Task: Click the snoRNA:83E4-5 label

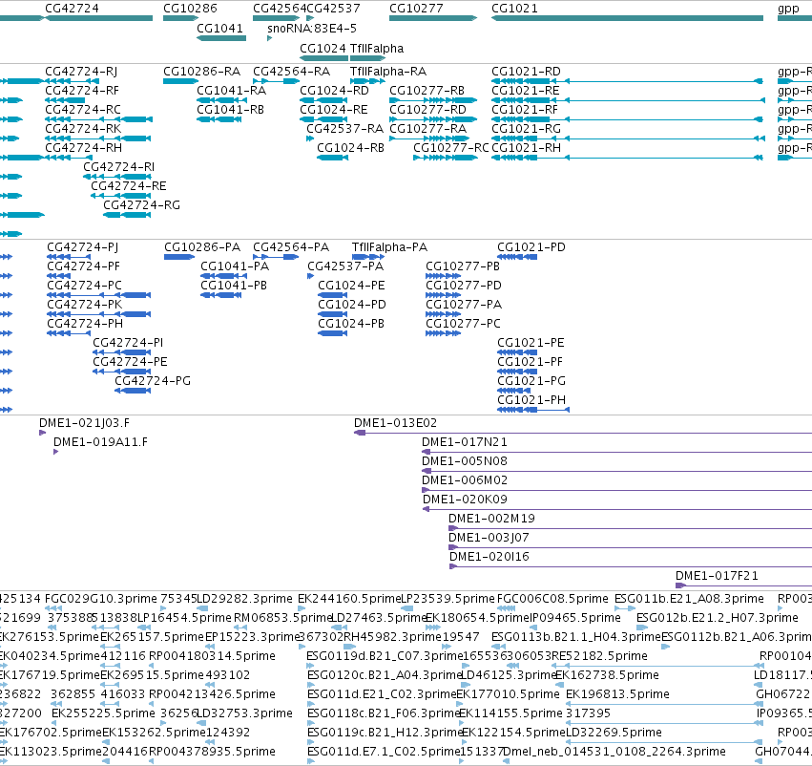Action: 312,29
